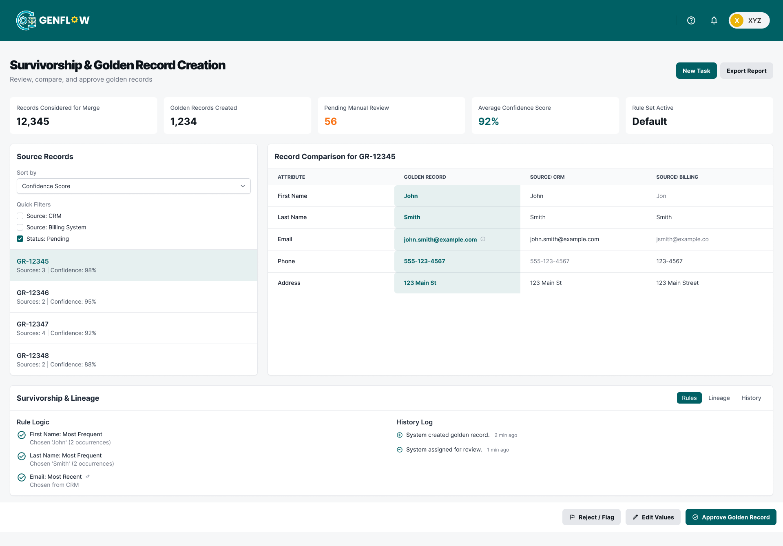Enable the Source: CRM filter checkbox

point(20,216)
